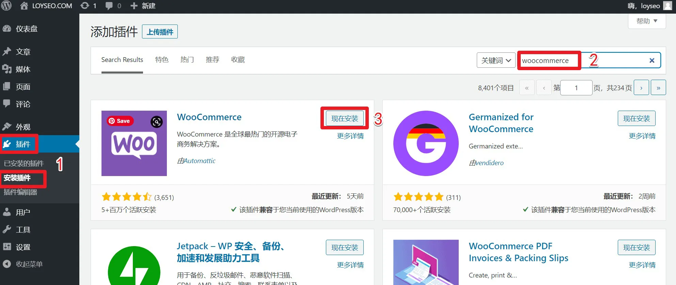Viewport: 676px width, 285px height.
Task: Expand the 帮助 help dropdown
Action: pyautogui.click(x=647, y=21)
